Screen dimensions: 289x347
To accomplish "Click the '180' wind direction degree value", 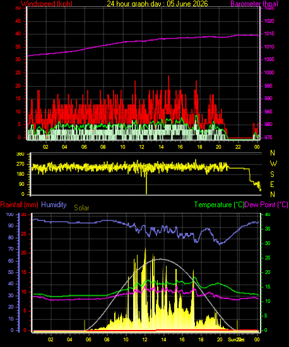I will tap(20, 174).
